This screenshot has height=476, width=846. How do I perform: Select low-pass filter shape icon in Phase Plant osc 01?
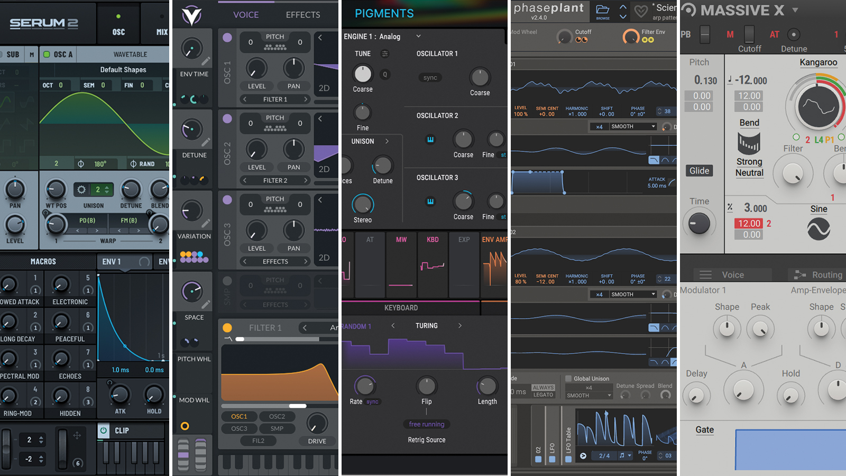click(654, 160)
